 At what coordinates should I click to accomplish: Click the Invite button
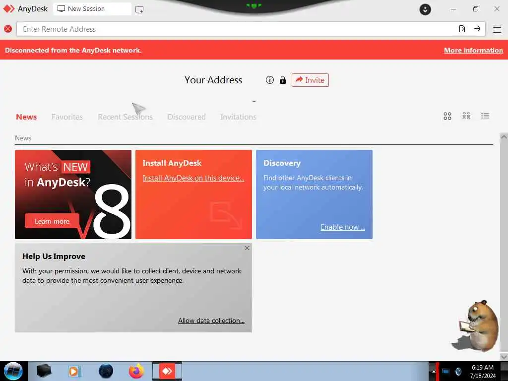[x=310, y=80]
